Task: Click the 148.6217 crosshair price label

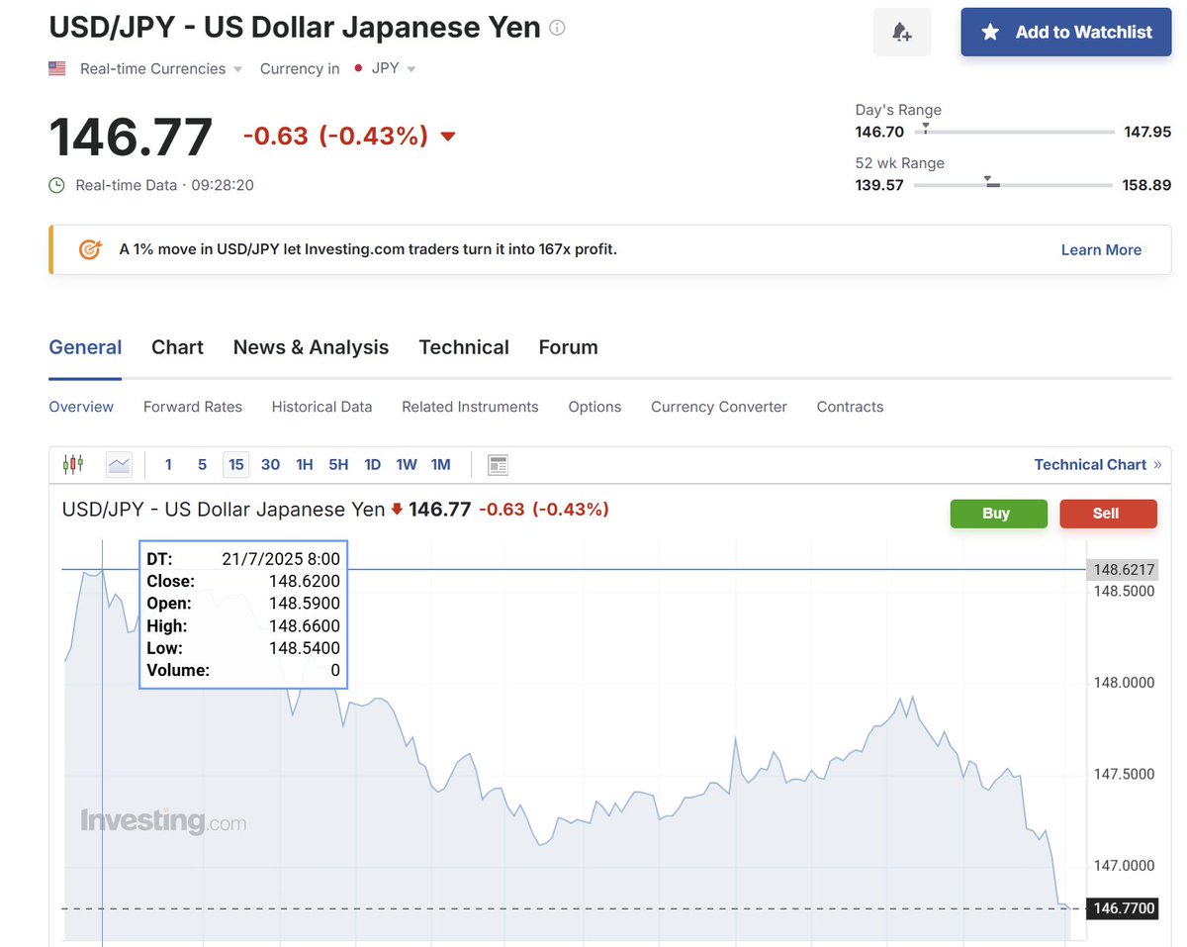Action: (1122, 570)
